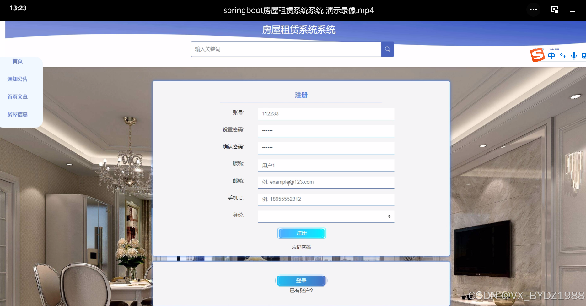Submit with the 注册 button

tap(302, 233)
